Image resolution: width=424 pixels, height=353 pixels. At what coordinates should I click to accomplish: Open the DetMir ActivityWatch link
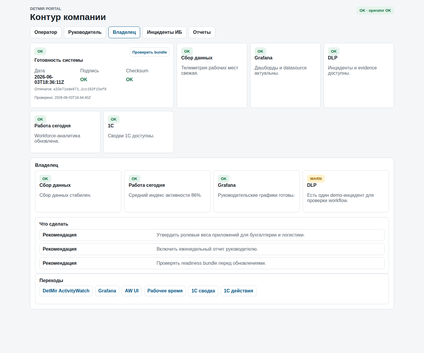[66, 291]
